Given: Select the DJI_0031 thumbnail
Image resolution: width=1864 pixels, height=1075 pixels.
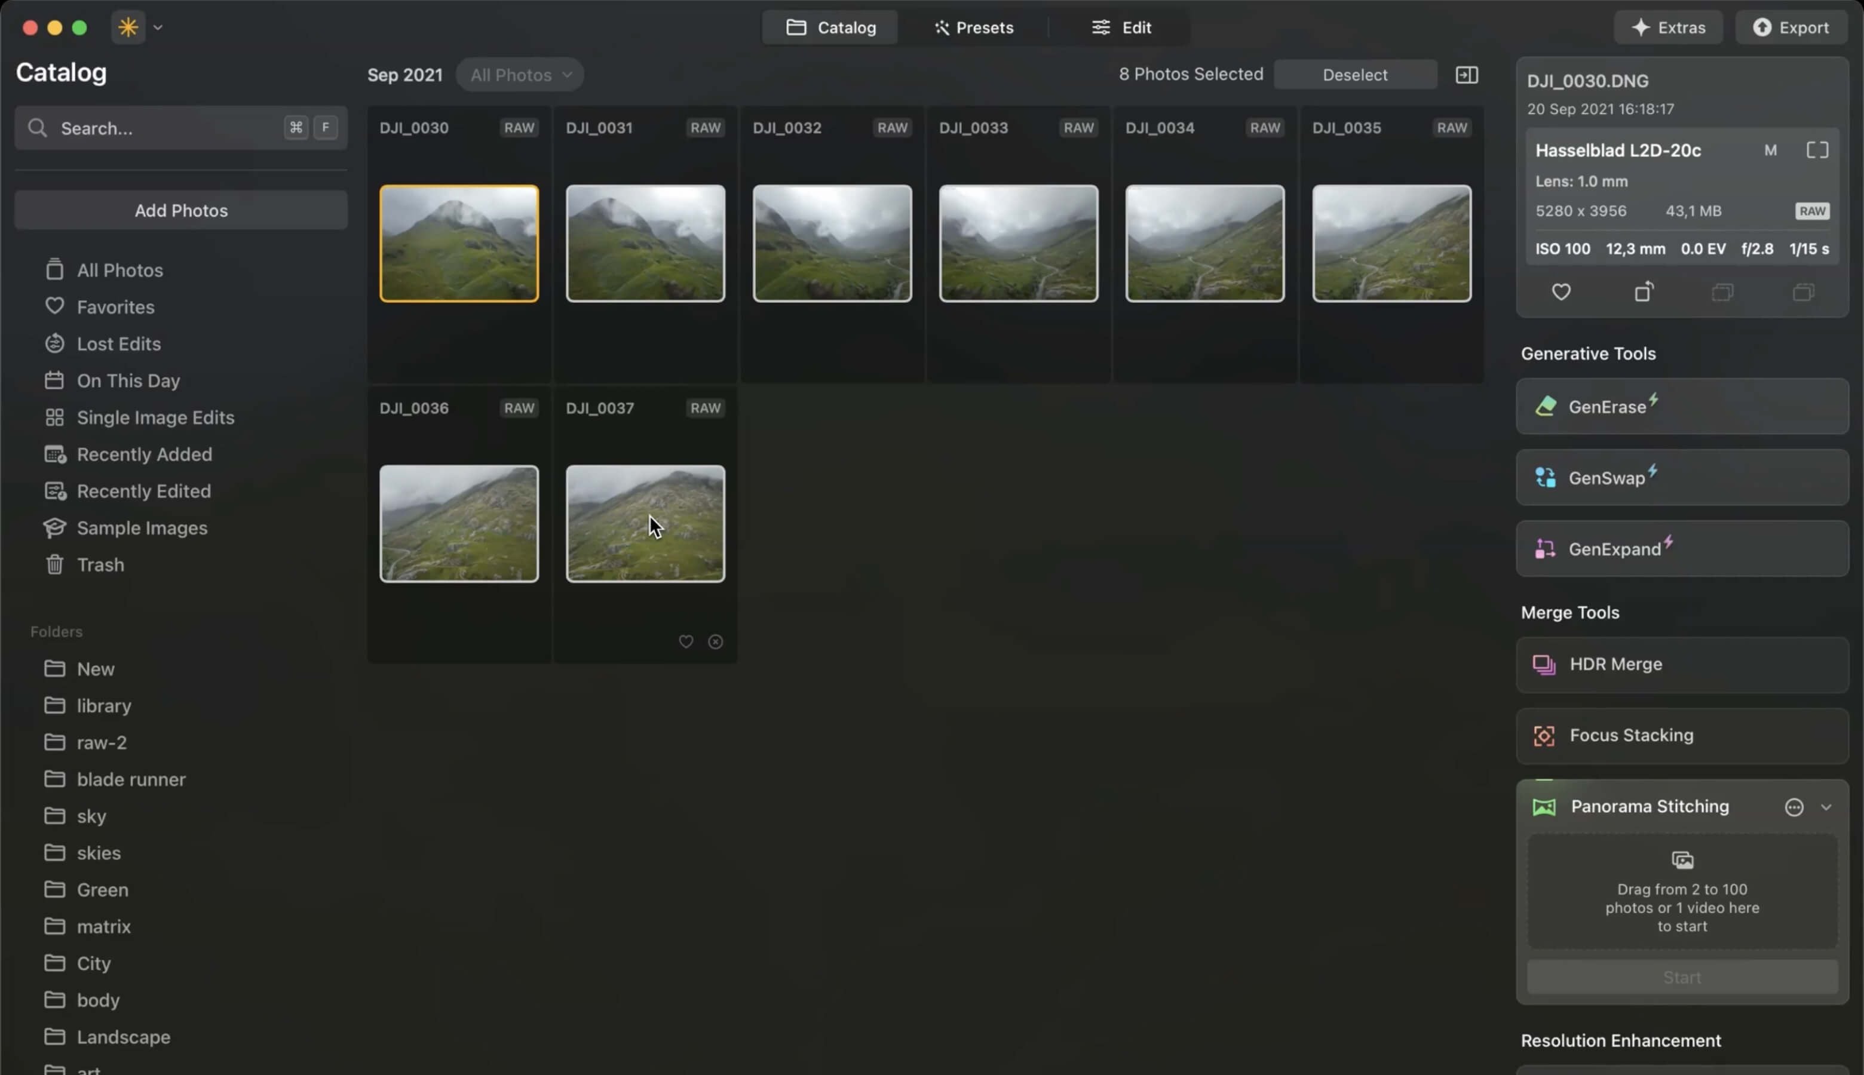Looking at the screenshot, I should 645,244.
